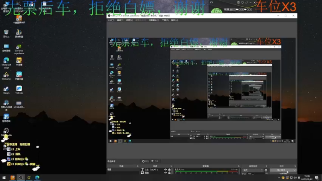Viewport: 322px width, 181px height.
Task: Toggle lock on the 图像 source
Action: pyautogui.click(x=169, y=173)
